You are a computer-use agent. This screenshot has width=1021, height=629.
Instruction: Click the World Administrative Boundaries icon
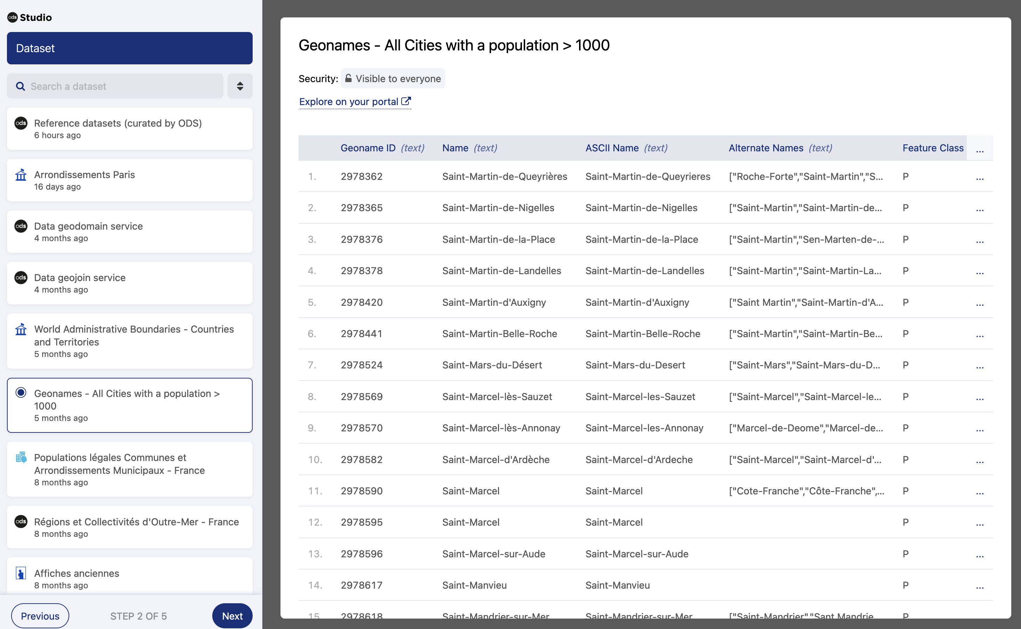click(x=21, y=329)
